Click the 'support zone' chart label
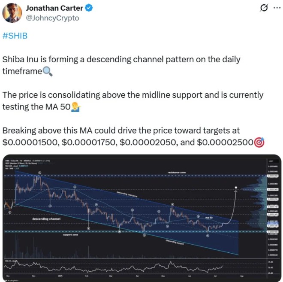Viewport: 283px width, 282px height. pyautogui.click(x=70, y=235)
